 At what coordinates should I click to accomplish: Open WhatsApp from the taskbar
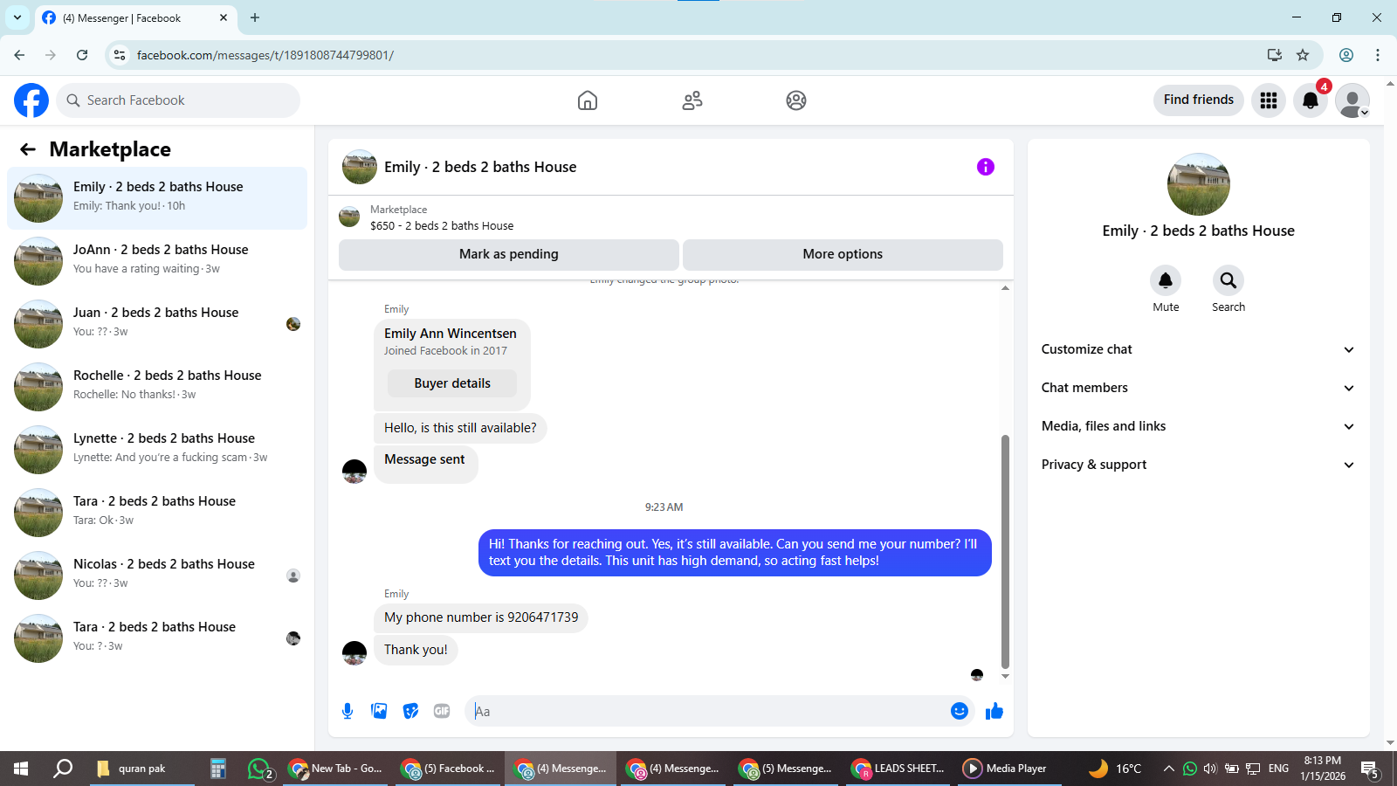[x=260, y=769]
